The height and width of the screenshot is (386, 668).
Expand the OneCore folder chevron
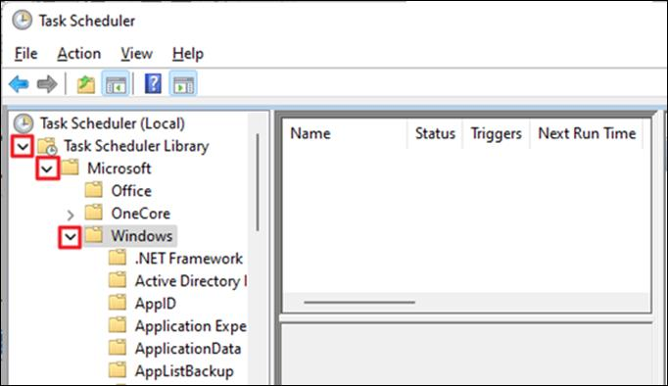[x=71, y=216]
